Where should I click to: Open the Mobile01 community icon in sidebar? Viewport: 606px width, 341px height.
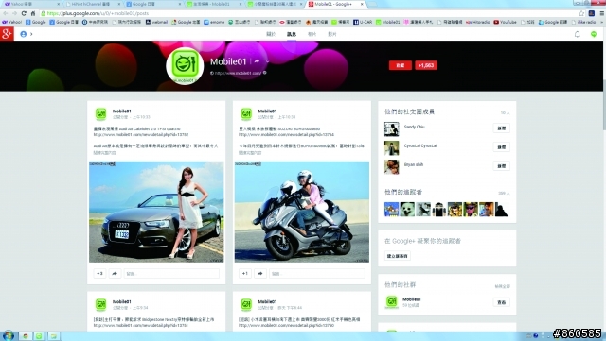coord(391,301)
